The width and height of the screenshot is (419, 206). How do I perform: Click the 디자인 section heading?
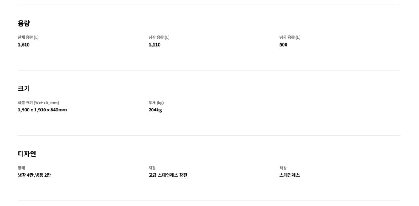(x=27, y=154)
